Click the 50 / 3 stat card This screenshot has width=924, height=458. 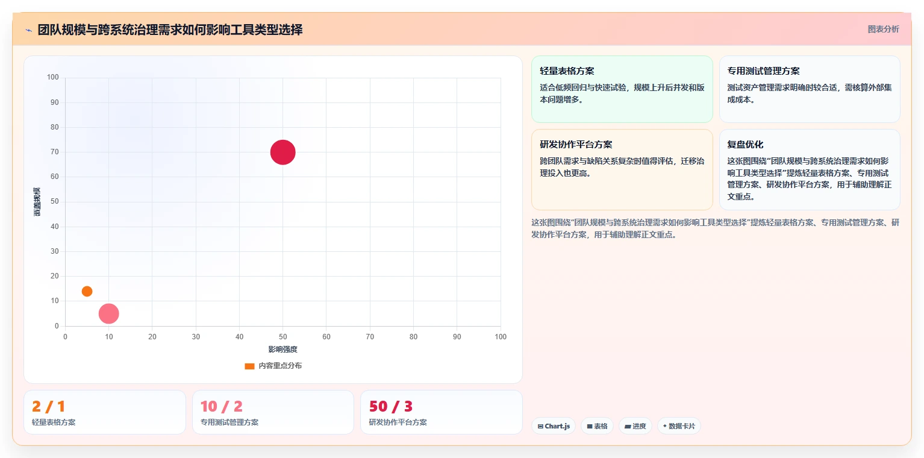point(441,412)
